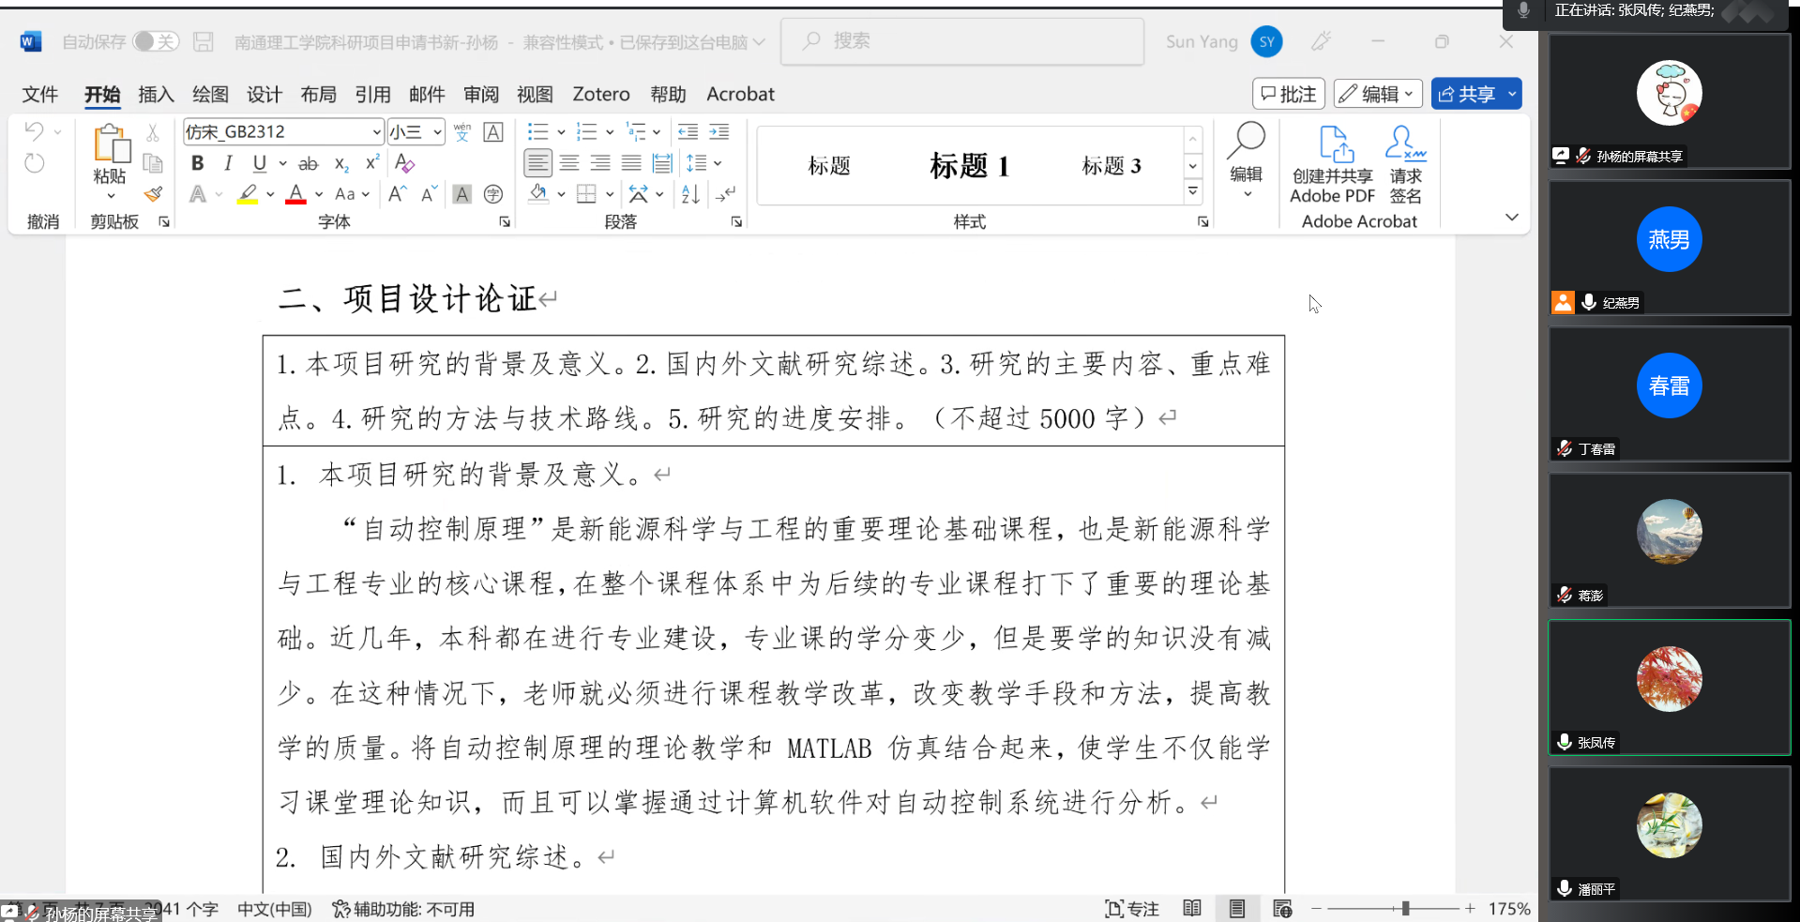Center align the paragraph text
Viewport: 1800px width, 922px height.
[x=569, y=163]
